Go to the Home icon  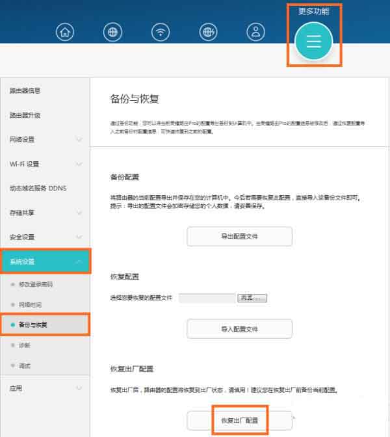pos(64,32)
